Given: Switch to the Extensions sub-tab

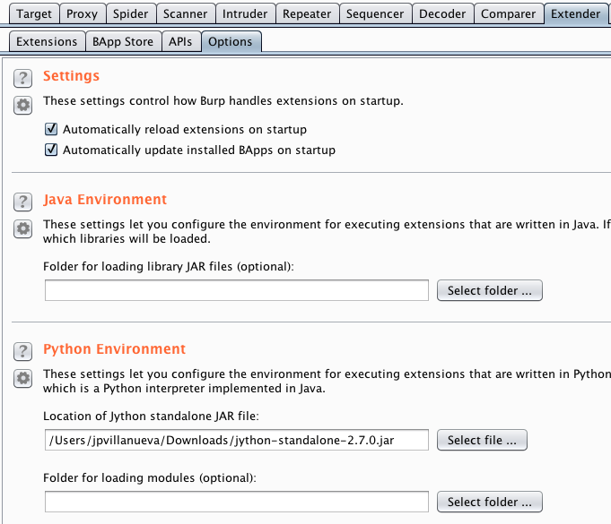Looking at the screenshot, I should point(47,42).
